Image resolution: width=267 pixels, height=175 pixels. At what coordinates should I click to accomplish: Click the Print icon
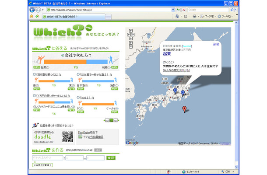click(194, 16)
